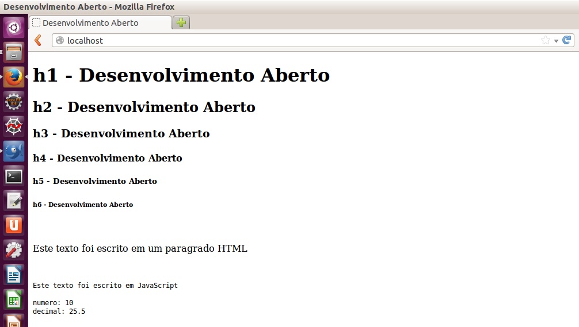The image size is (579, 327).
Task: Launch LibreOffice Writer from launcher
Action: (x=14, y=275)
